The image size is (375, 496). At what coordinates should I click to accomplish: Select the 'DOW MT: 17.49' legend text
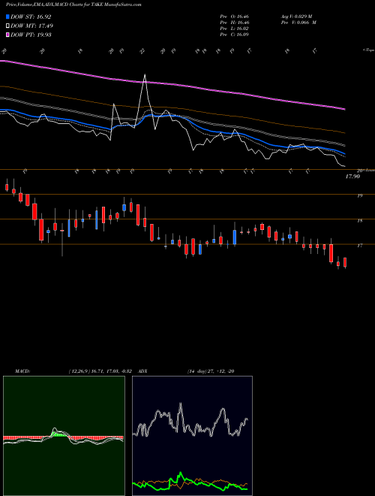(32, 26)
